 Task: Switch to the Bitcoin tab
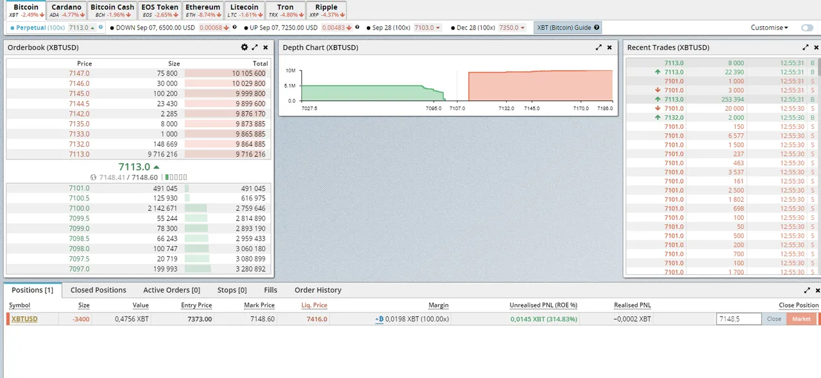click(x=26, y=10)
